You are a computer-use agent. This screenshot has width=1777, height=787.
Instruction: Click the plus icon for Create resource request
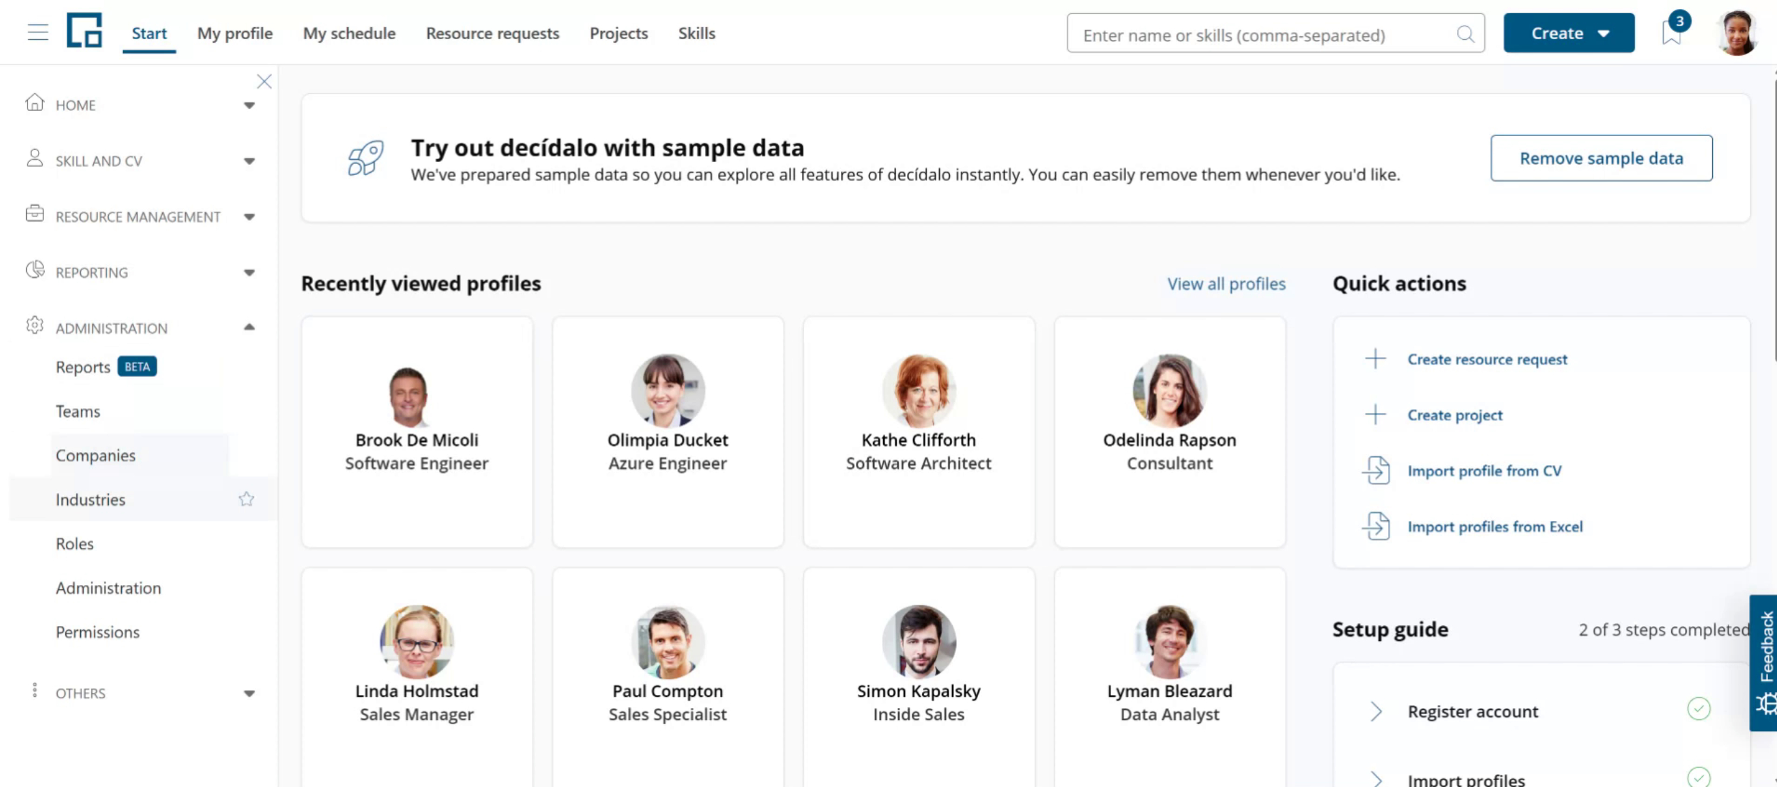pos(1376,359)
